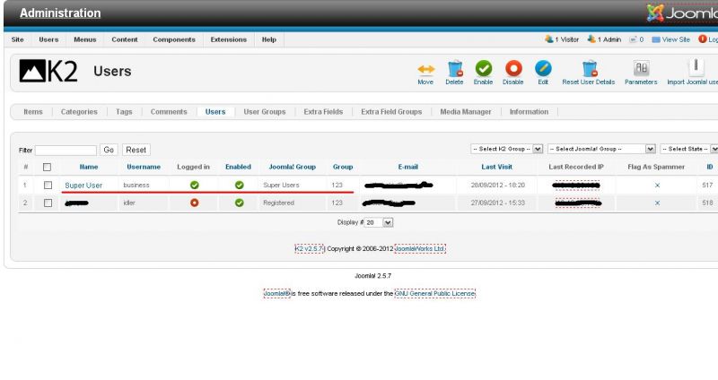This screenshot has height=380, width=718.
Task: Sort by the Enabled column header
Action: [x=238, y=168]
